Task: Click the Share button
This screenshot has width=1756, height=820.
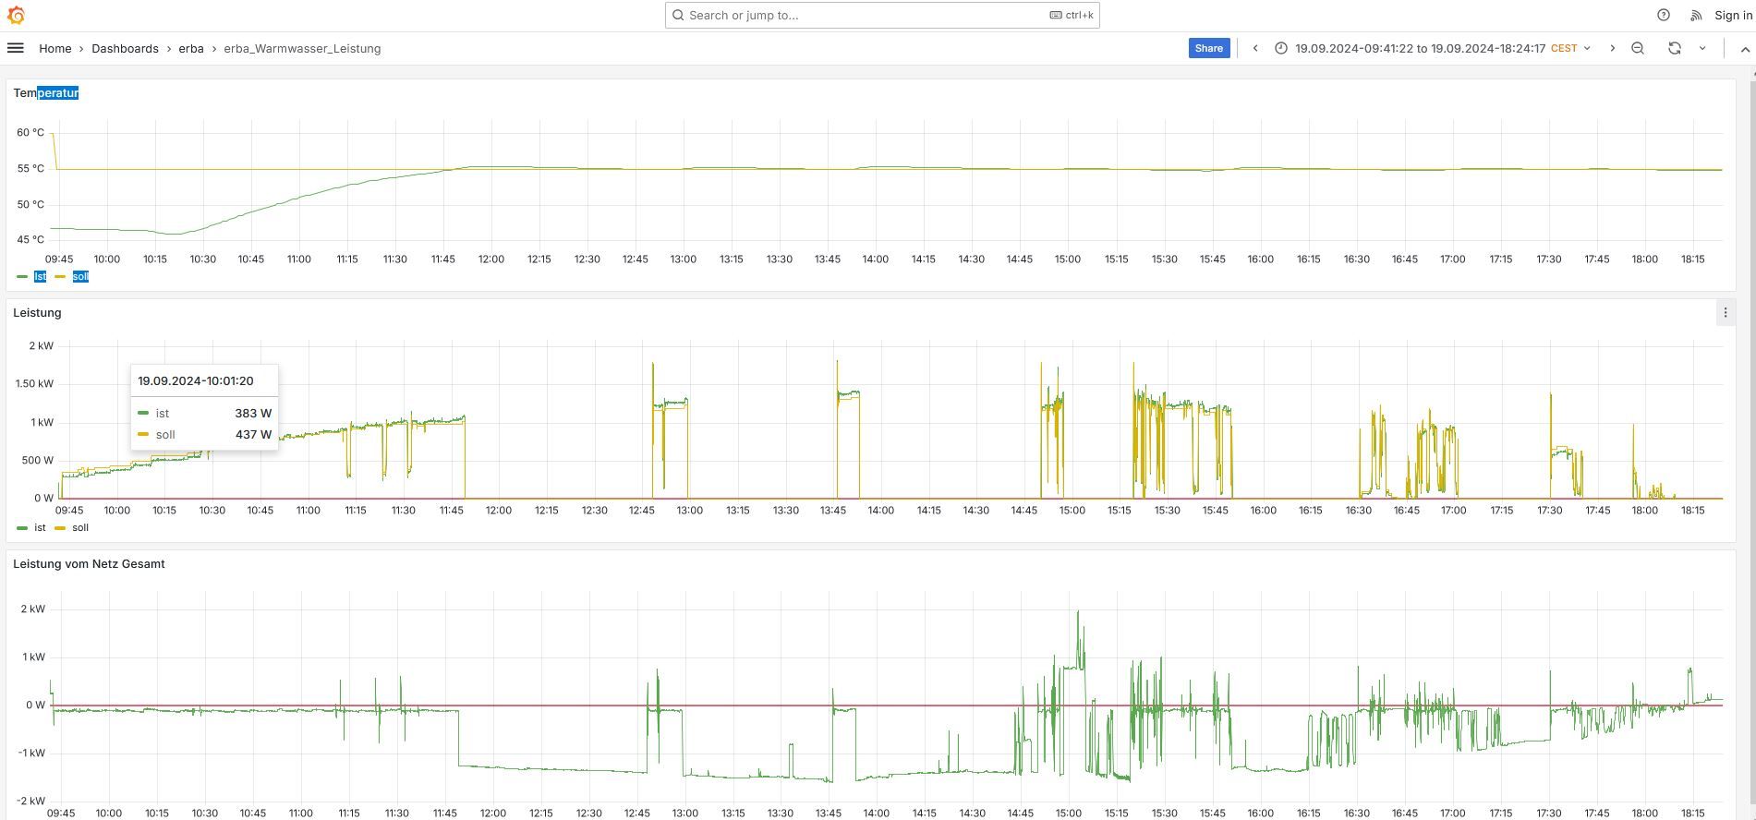Action: tap(1208, 48)
